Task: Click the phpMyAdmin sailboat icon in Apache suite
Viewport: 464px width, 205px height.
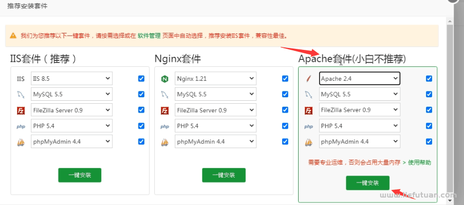Action: [x=309, y=142]
